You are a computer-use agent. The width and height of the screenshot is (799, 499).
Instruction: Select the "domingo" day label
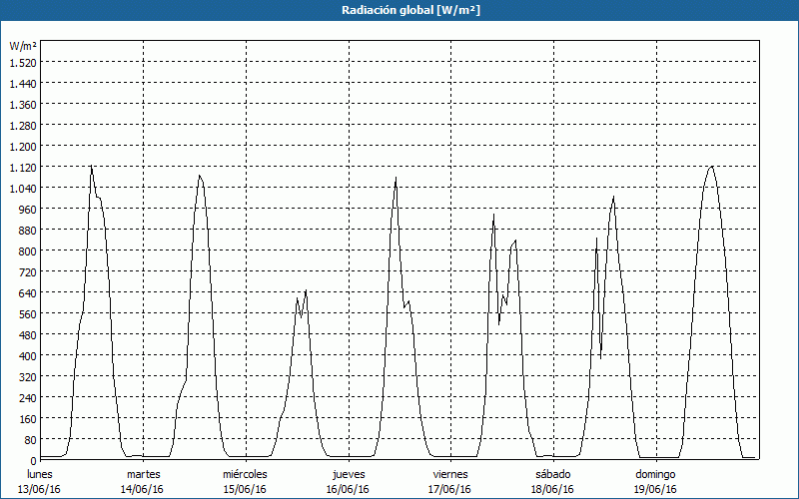[656, 474]
